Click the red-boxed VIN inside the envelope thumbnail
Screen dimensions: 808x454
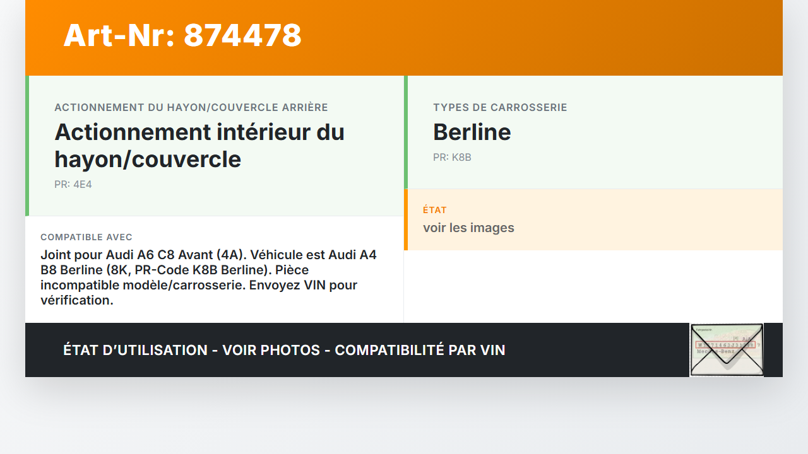725,345
